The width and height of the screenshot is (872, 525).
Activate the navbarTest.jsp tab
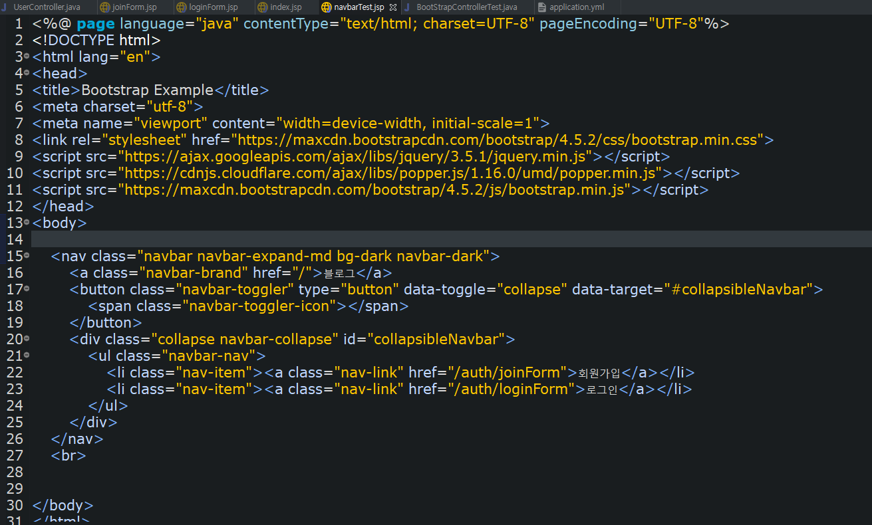click(359, 7)
